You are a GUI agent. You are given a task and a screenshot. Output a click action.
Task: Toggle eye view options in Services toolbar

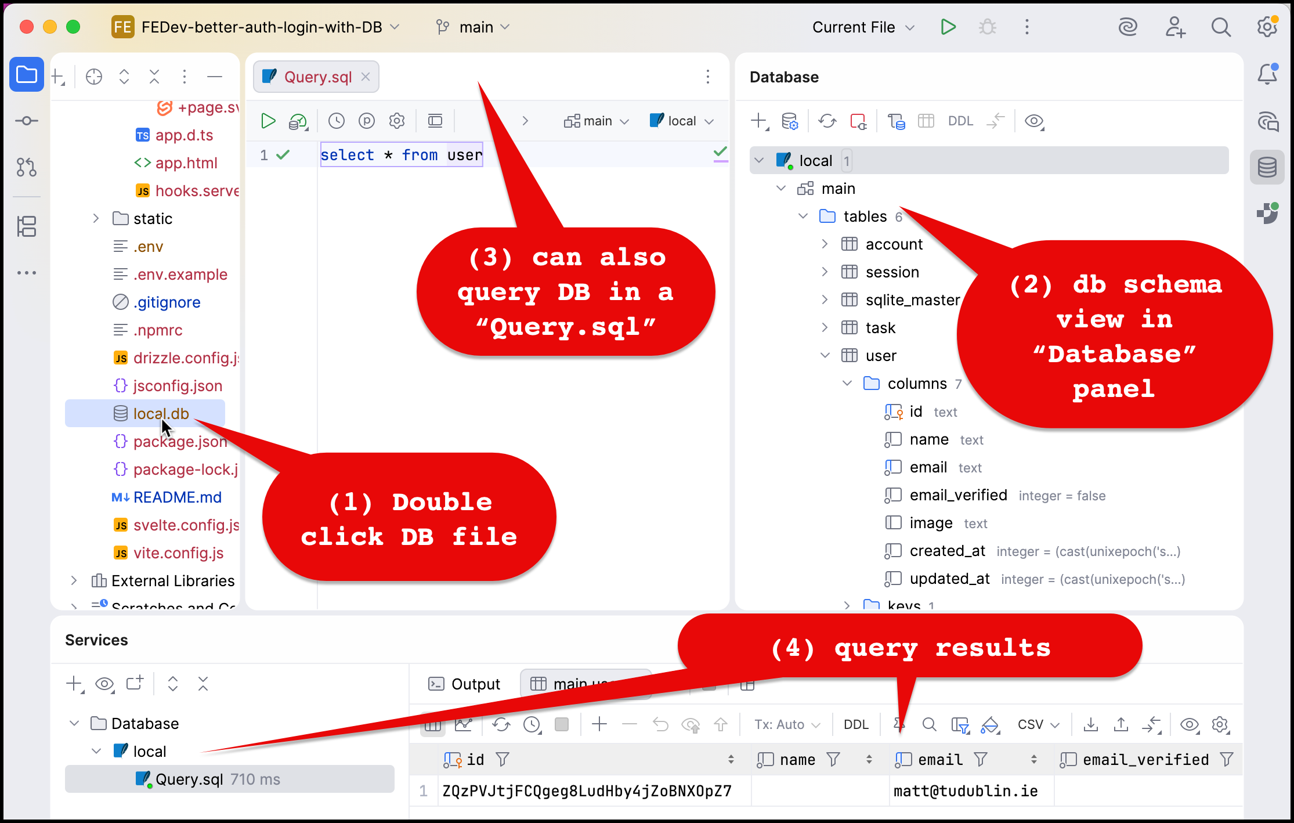coord(104,684)
